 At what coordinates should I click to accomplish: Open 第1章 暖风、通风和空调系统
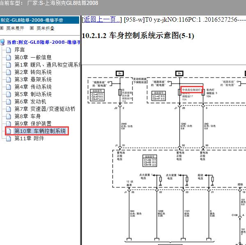coord(48,65)
